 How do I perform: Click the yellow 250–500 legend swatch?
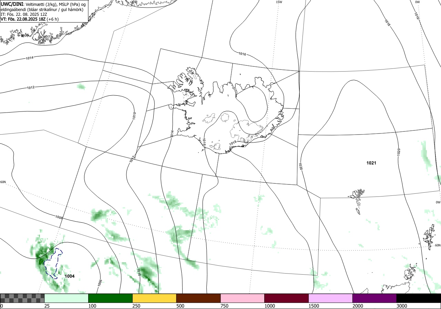154,298
